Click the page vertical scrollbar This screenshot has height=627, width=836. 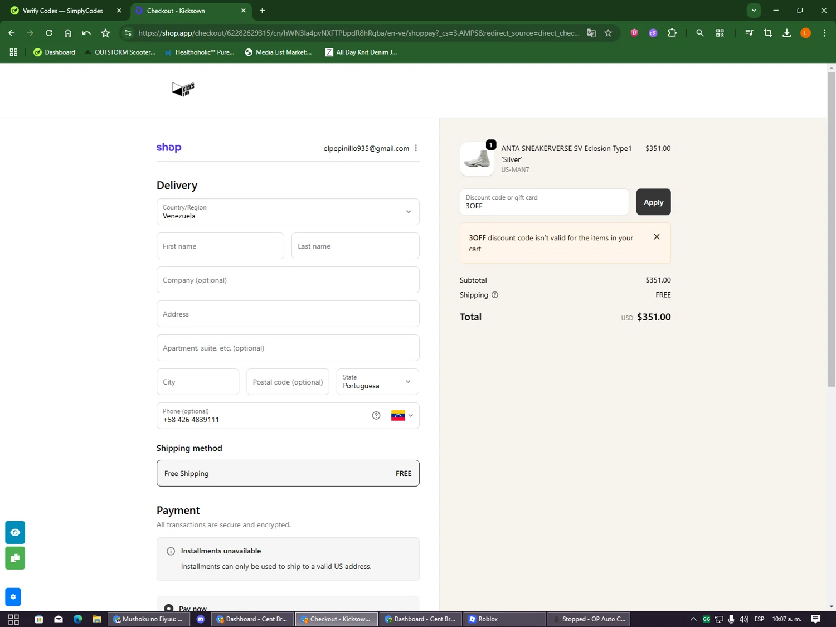click(x=831, y=229)
